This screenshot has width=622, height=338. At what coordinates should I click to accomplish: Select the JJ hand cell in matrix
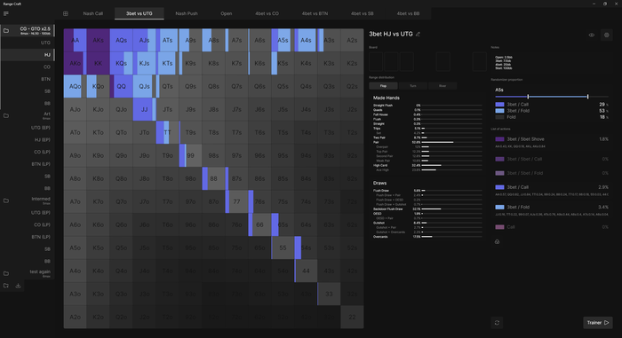144,109
